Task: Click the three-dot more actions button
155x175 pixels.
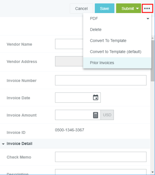Action: click(147, 8)
